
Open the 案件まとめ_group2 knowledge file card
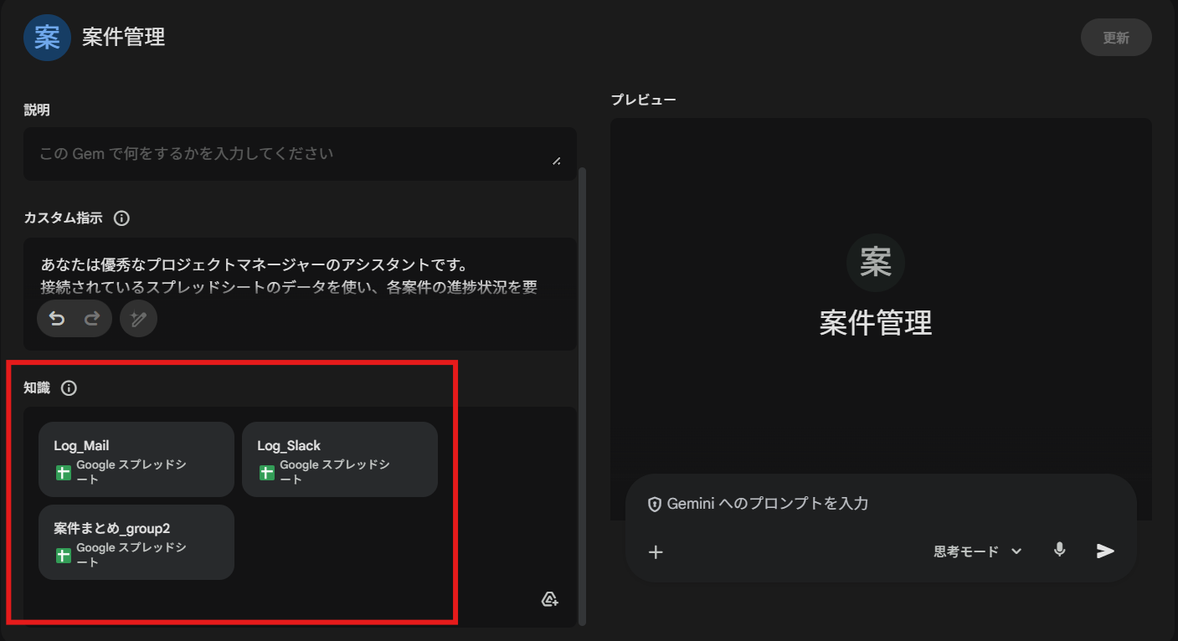click(x=136, y=542)
